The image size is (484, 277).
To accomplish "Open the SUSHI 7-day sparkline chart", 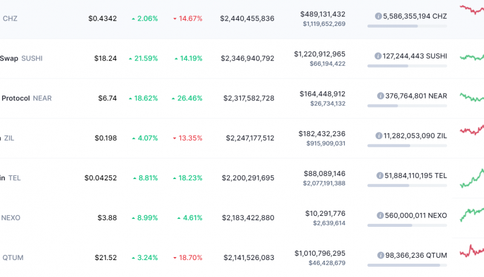I will (x=472, y=57).
